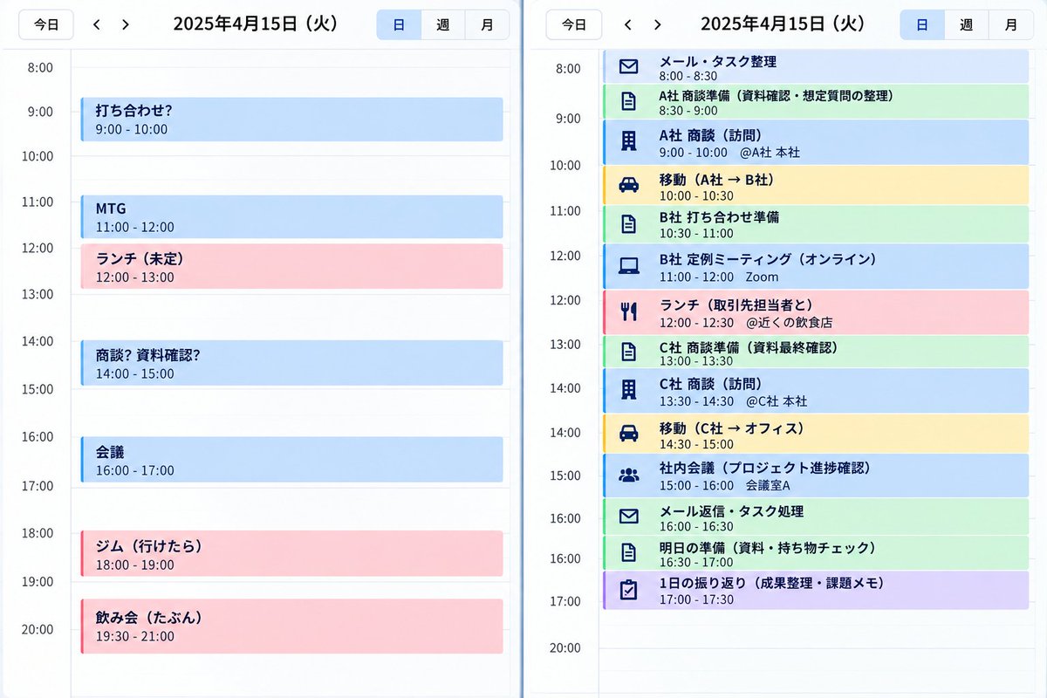Click the building icon on A社 商談（訪問）

point(628,141)
